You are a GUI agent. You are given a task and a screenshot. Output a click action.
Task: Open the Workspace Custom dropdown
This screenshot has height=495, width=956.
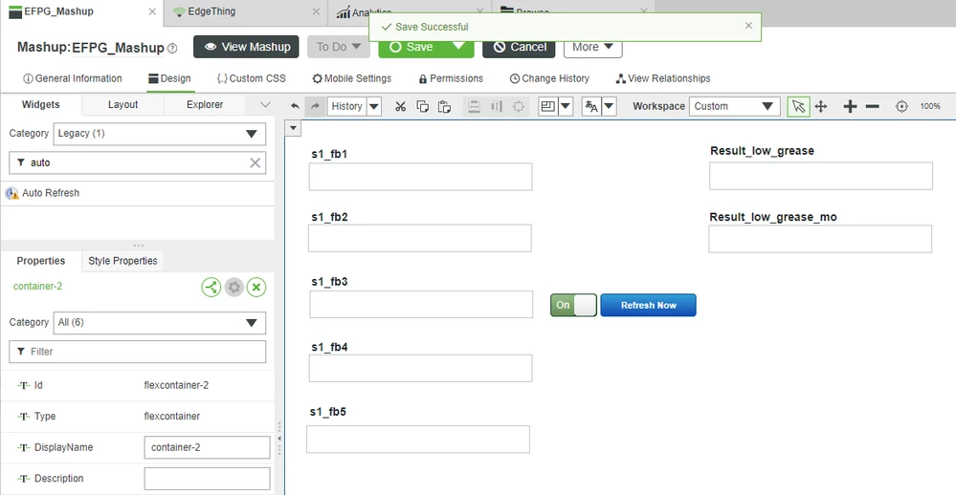pyautogui.click(x=735, y=106)
